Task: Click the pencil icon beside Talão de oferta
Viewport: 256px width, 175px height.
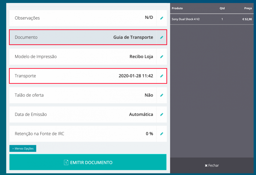Action: [162, 95]
